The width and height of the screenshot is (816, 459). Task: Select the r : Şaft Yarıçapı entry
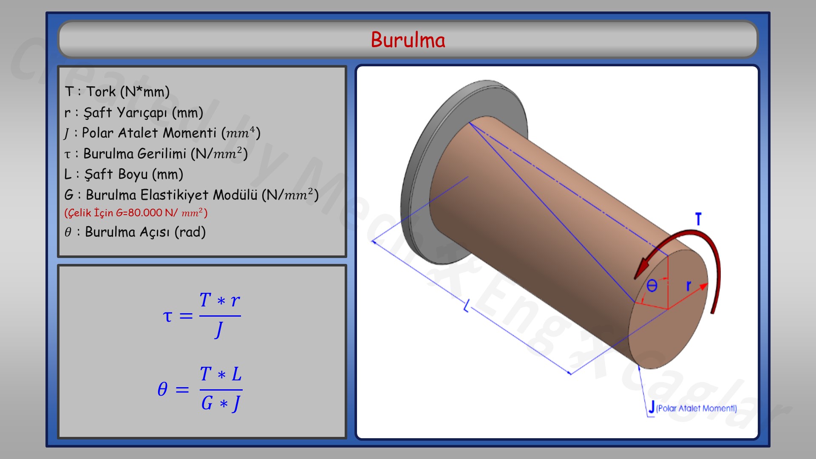click(x=133, y=112)
